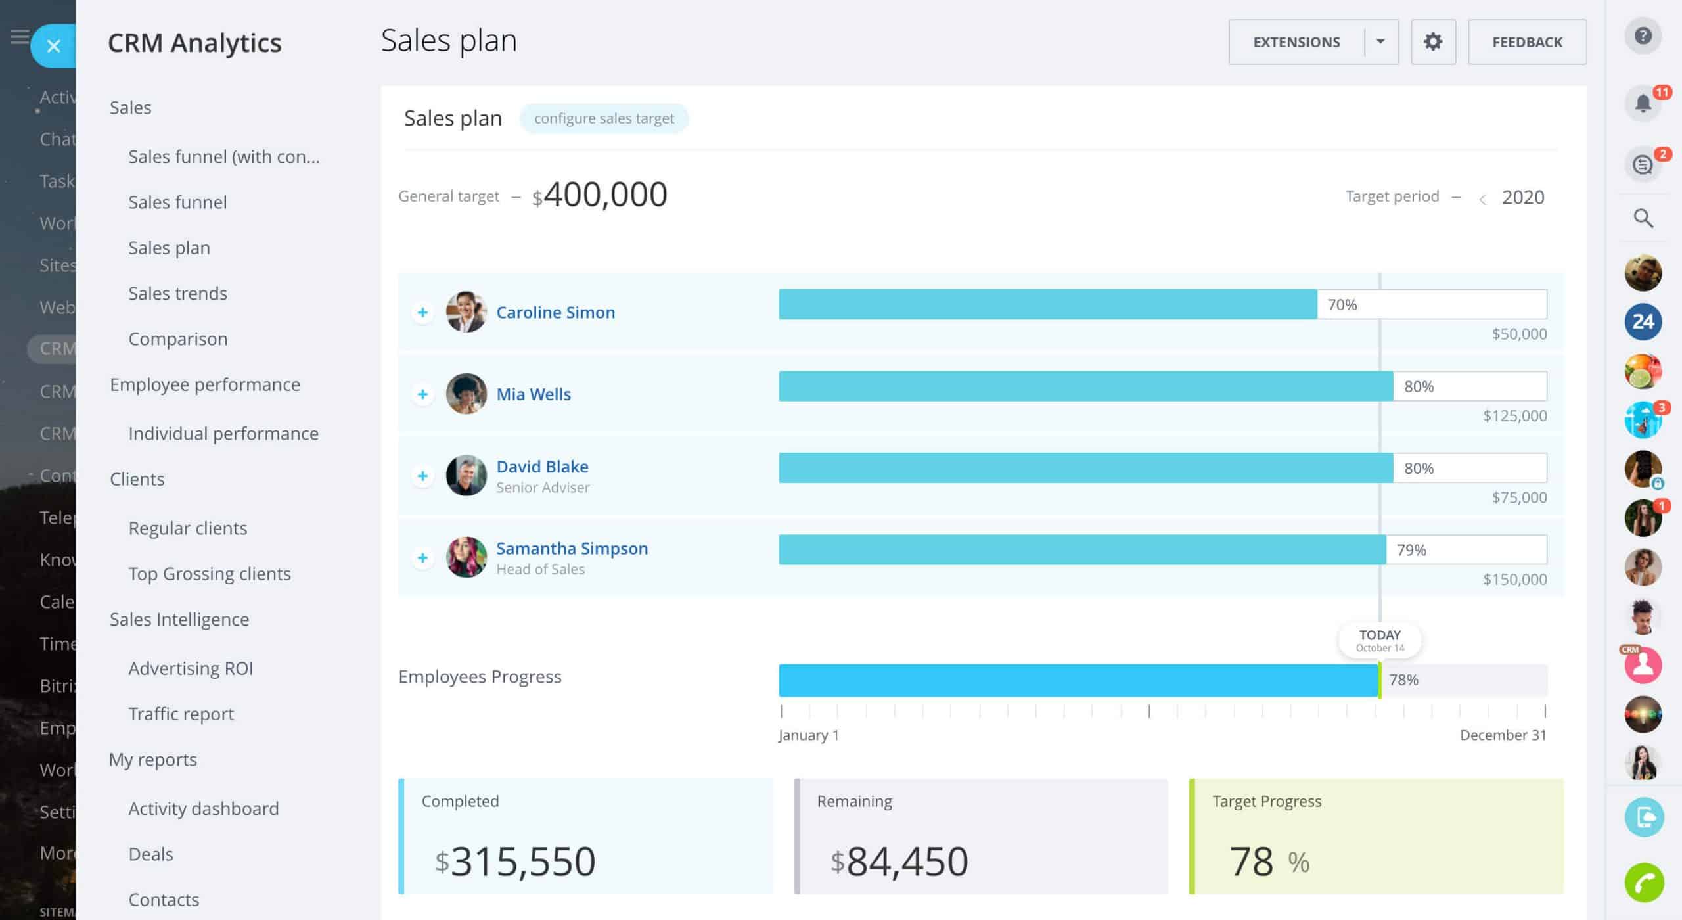Click the CRM contact pink icon
The width and height of the screenshot is (1682, 920).
[x=1643, y=664]
